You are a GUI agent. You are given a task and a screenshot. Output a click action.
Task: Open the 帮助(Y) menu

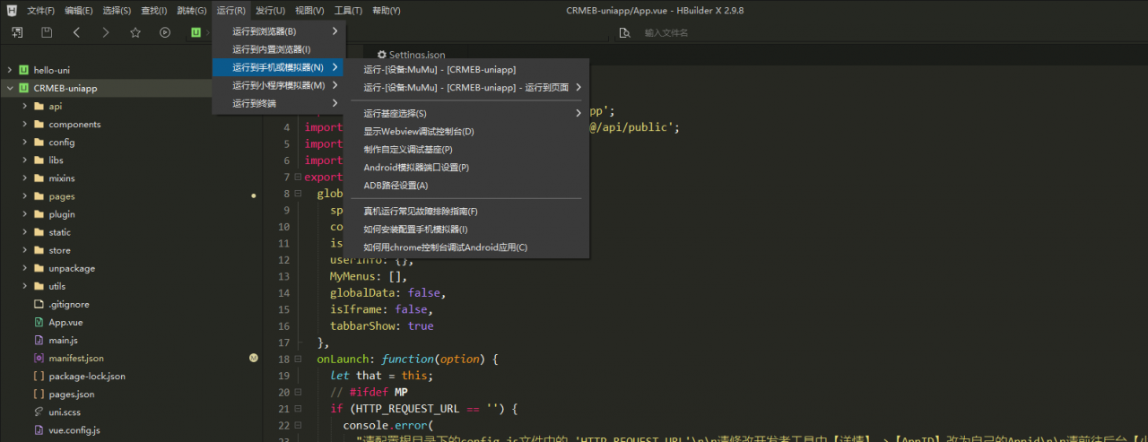point(387,11)
